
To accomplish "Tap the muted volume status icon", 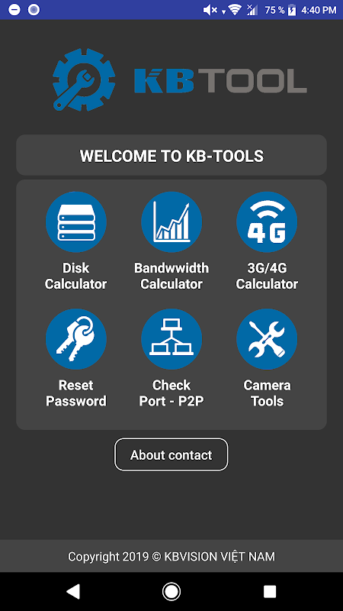I will tap(210, 10).
